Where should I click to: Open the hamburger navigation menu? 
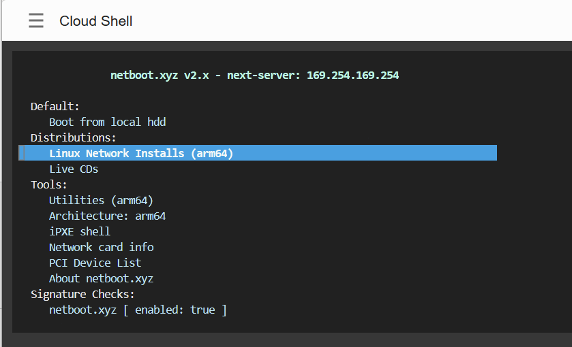36,21
